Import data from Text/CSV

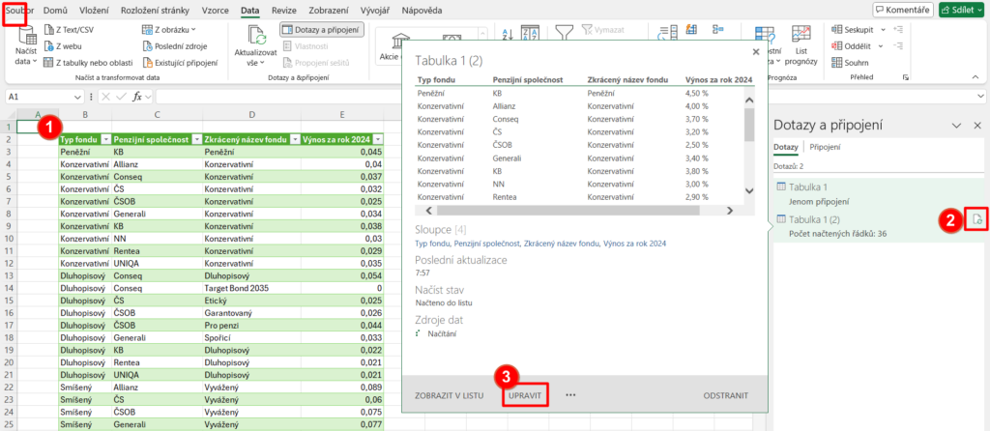[x=70, y=29]
